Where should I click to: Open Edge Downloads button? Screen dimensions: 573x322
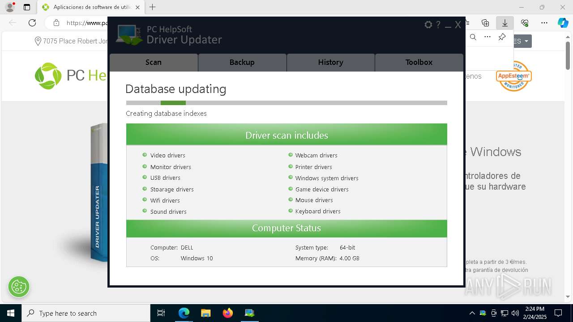(505, 23)
